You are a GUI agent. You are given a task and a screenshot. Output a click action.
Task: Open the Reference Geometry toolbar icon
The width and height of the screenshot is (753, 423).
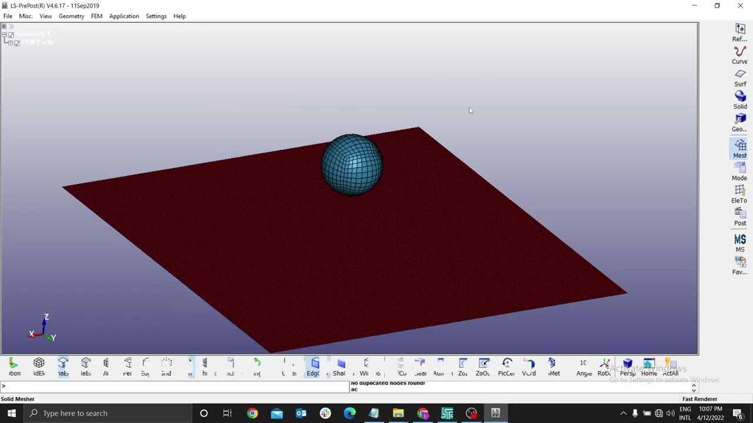click(740, 32)
